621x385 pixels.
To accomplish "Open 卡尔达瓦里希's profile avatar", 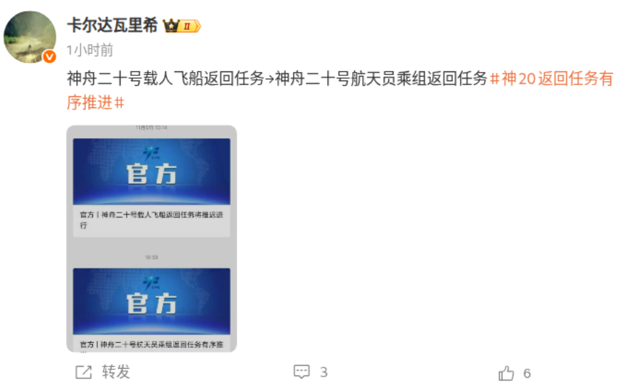I will point(30,37).
